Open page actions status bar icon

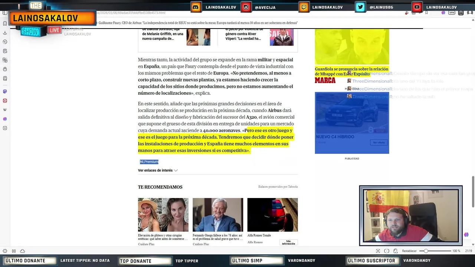pos(396,251)
